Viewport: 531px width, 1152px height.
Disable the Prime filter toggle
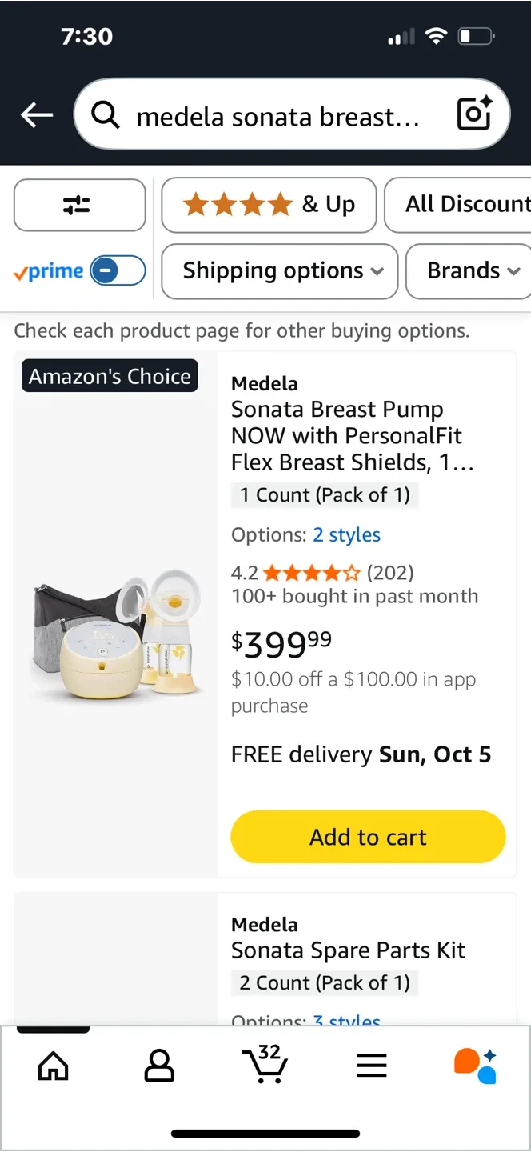(x=117, y=271)
